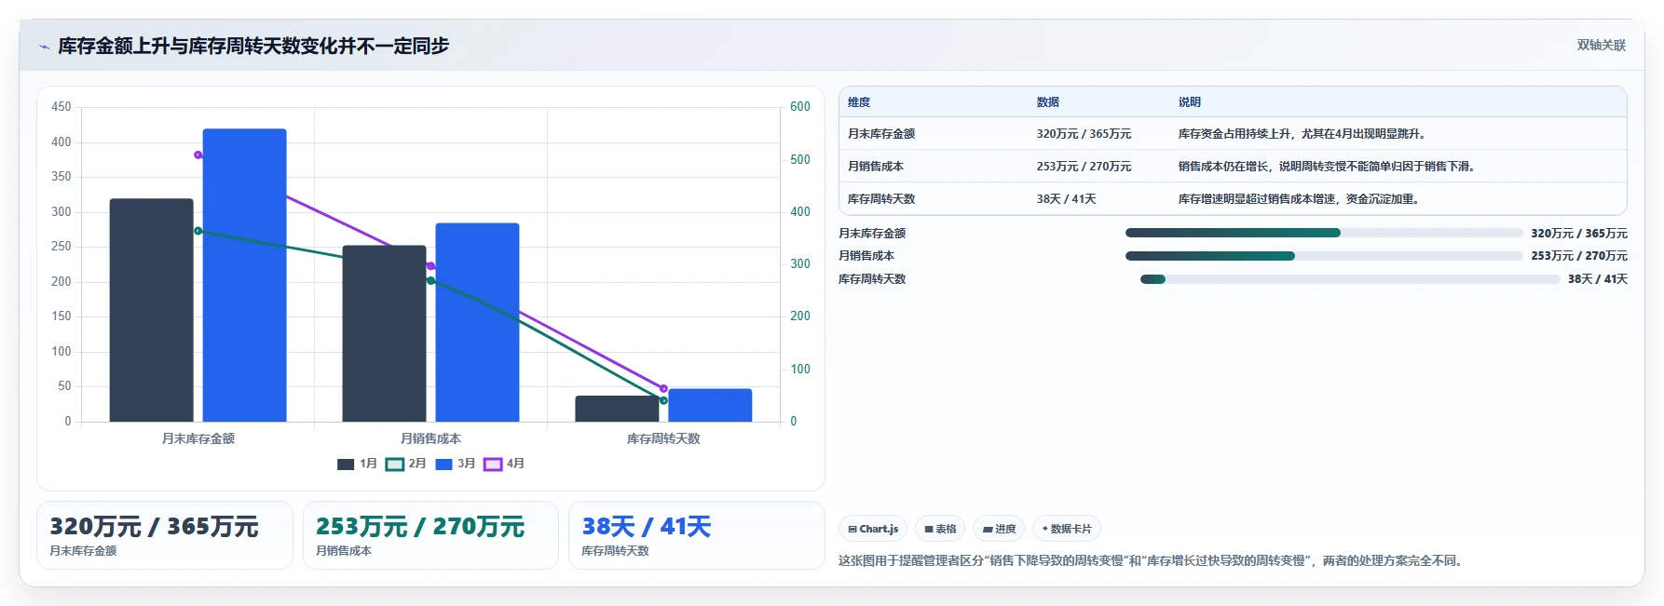Toggle the 4月 legend series
The image size is (1664, 606).
[504, 464]
